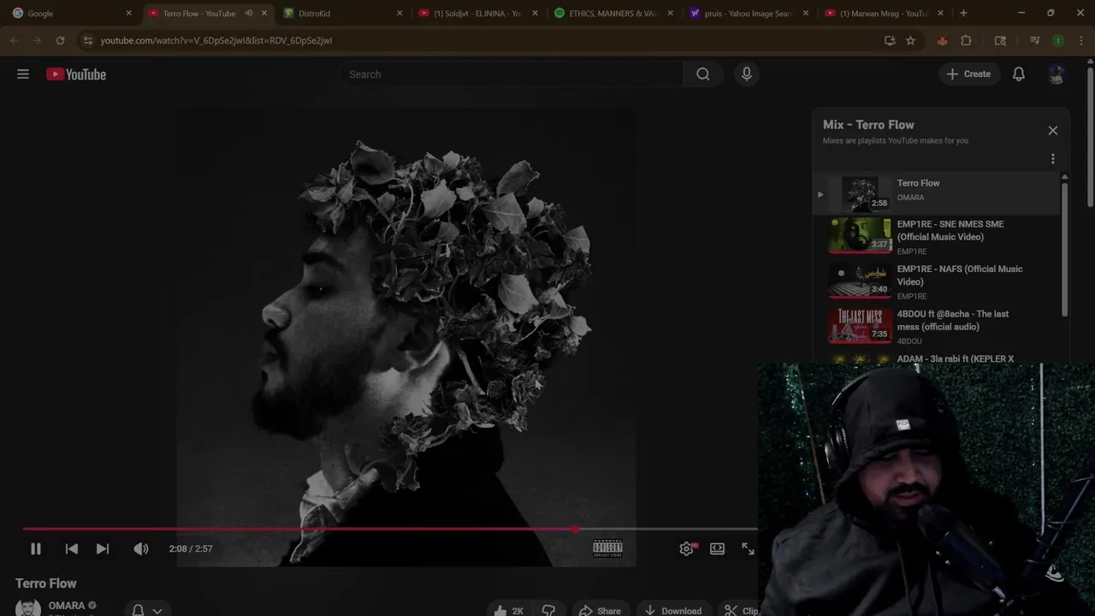The height and width of the screenshot is (616, 1095).
Task: Open the YouTube guide hamburger menu
Action: coord(23,74)
